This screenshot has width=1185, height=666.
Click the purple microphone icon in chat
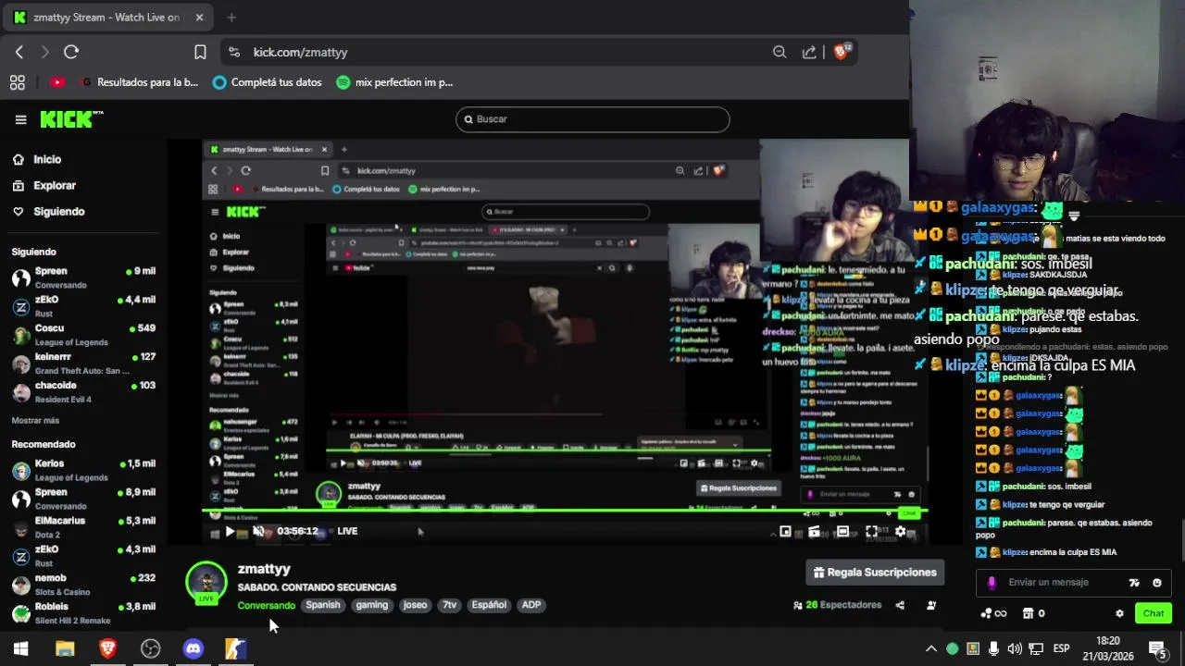[x=992, y=583]
